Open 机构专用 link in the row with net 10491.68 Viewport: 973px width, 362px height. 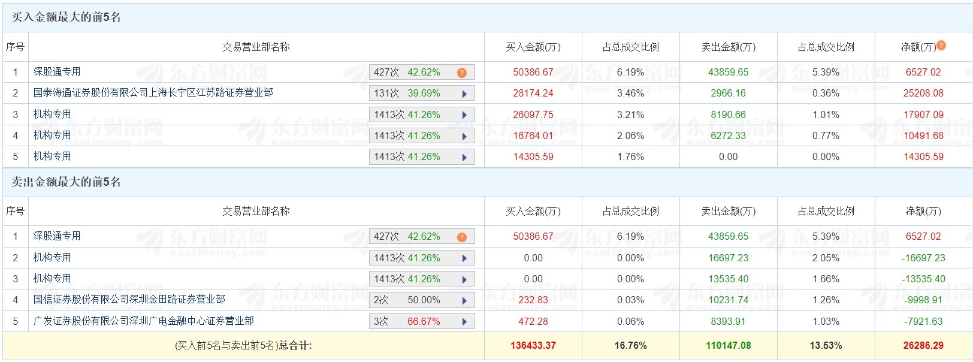(x=52, y=135)
